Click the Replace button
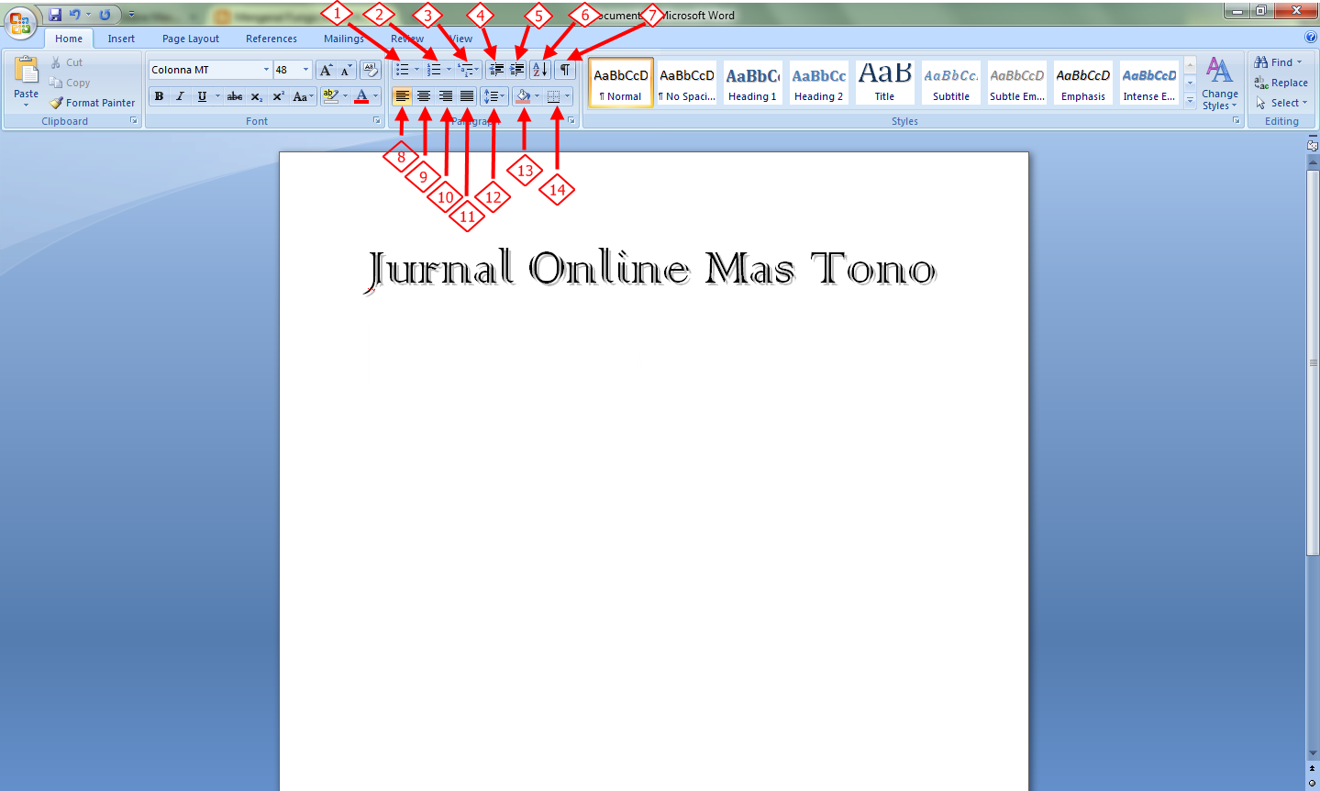This screenshot has height=791, width=1320. [x=1281, y=83]
